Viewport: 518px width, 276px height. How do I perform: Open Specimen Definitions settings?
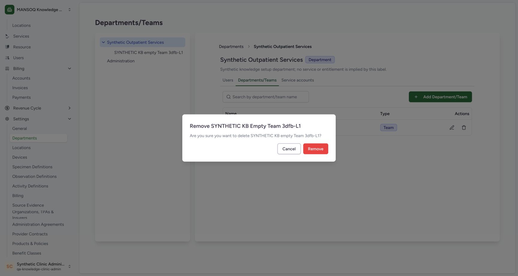coord(32,167)
